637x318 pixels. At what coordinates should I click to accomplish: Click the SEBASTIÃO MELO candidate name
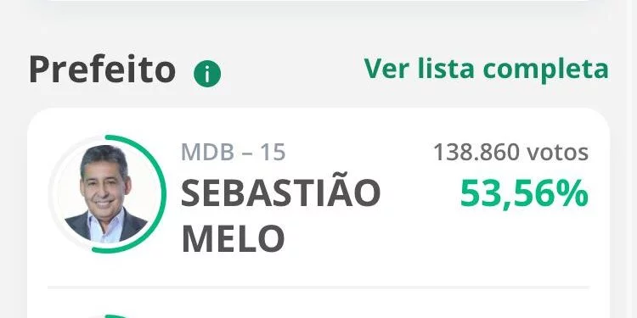280,215
